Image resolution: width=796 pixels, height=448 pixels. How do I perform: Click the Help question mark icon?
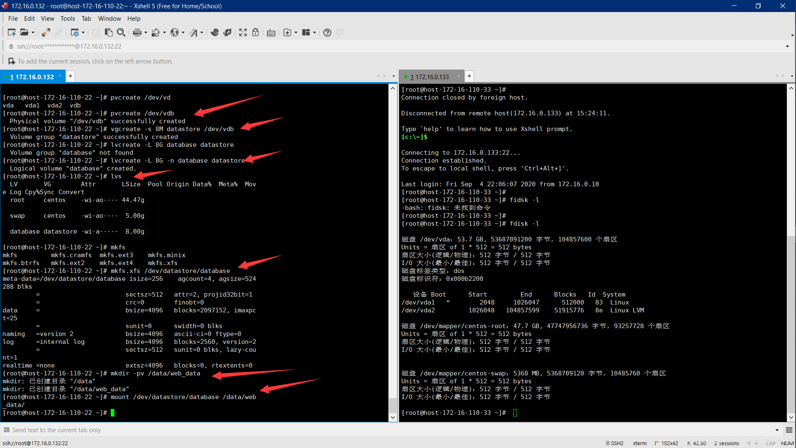click(327, 32)
